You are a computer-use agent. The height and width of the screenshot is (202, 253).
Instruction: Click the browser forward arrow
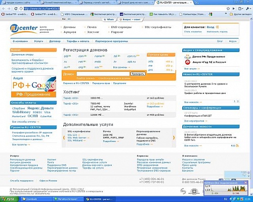tap(9, 9)
